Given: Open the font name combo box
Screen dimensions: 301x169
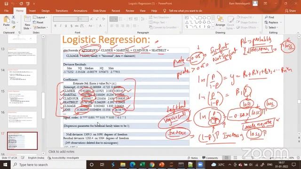Looking at the screenshot, I should (65, 19).
